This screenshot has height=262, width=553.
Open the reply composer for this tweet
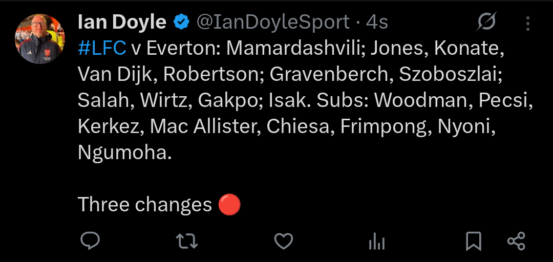(90, 241)
